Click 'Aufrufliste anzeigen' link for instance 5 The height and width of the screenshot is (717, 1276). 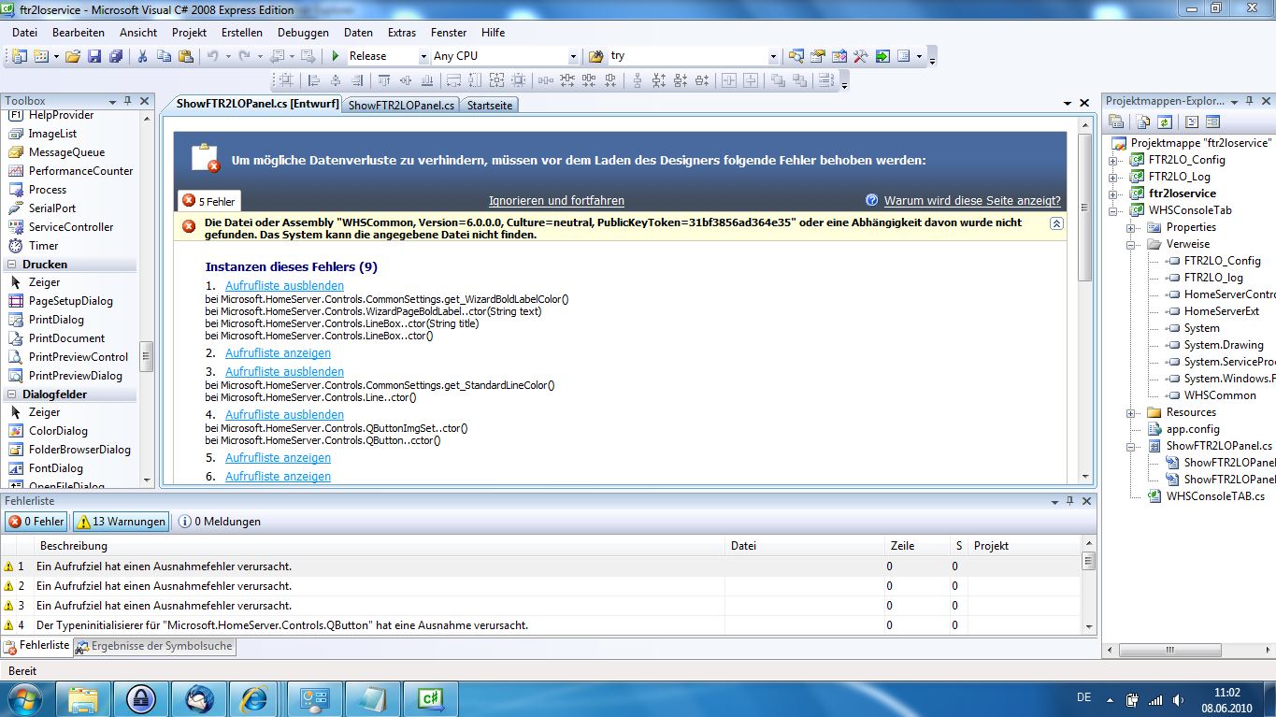pos(278,458)
